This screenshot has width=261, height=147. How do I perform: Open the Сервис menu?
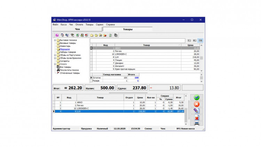100,25
